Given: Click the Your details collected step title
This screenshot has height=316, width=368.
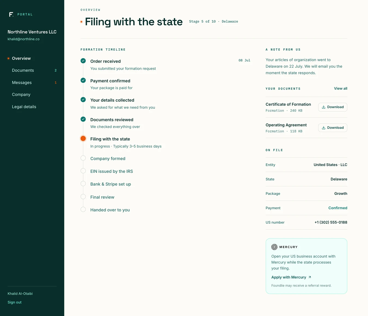Looking at the screenshot, I should pyautogui.click(x=112, y=100).
